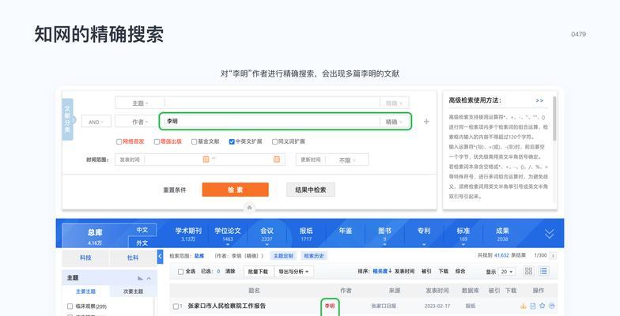
Task: Click into the 李明 author input field
Action: click(272, 122)
